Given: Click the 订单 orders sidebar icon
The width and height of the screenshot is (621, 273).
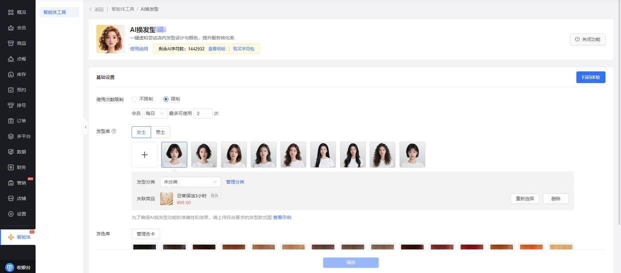Looking at the screenshot, I should point(11,121).
